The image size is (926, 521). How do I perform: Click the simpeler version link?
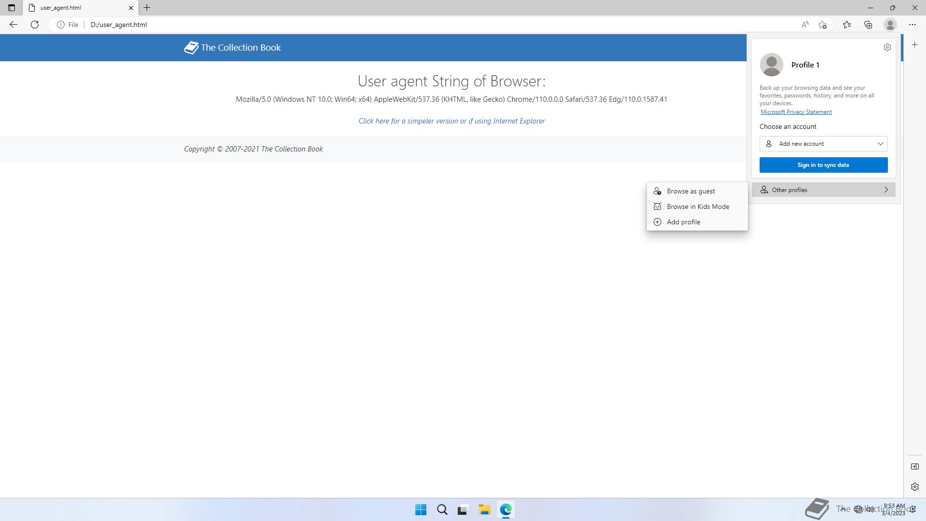[x=451, y=121]
